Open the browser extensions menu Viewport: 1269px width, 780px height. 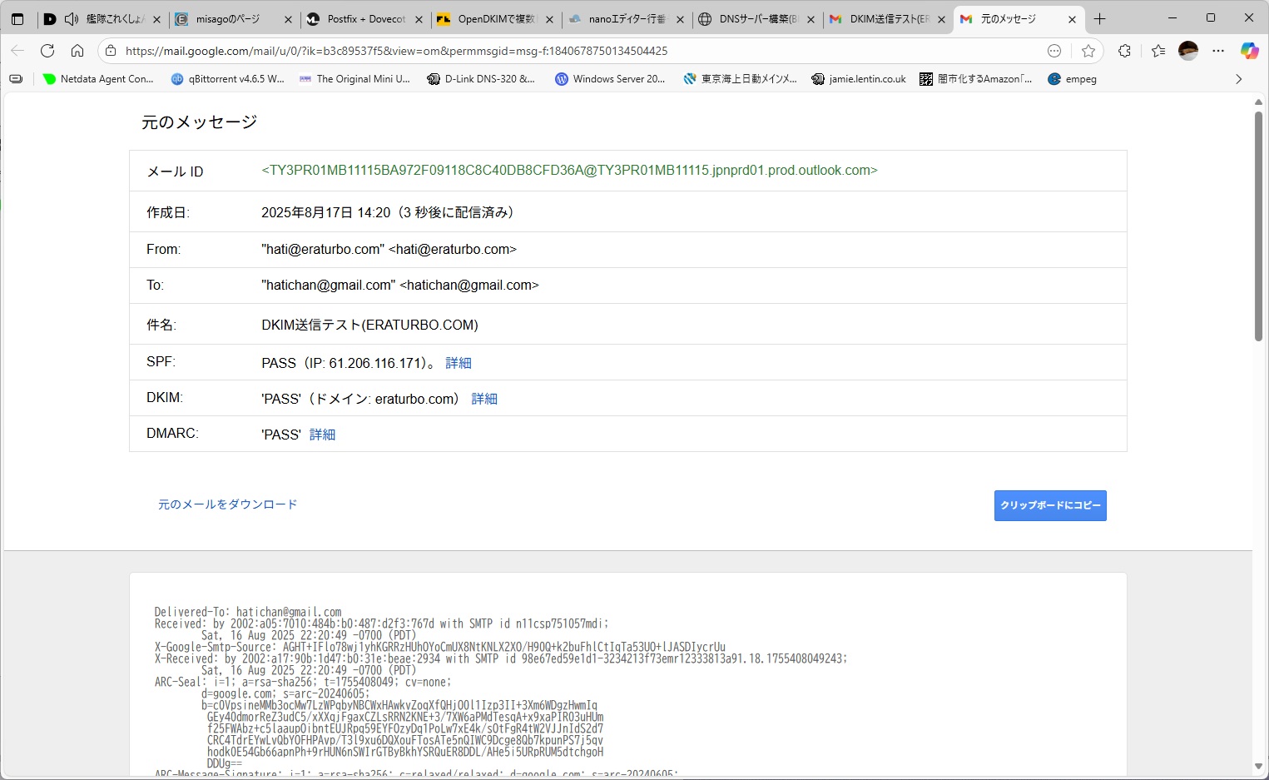tap(1124, 51)
